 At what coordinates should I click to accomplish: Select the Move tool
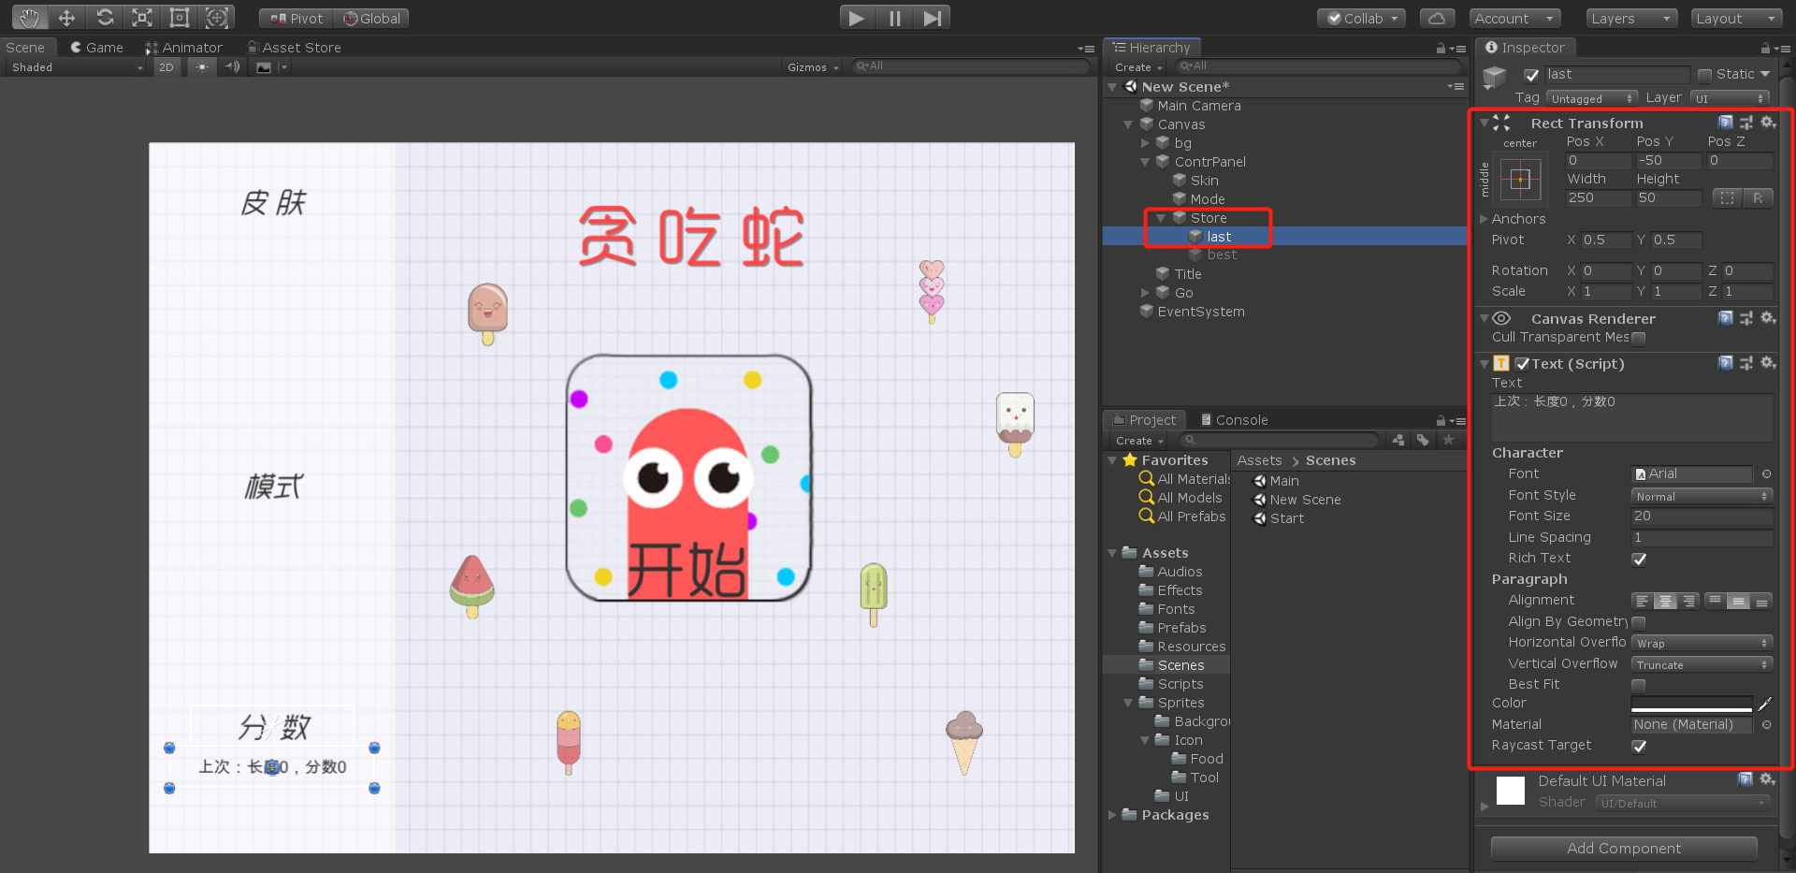(66, 18)
